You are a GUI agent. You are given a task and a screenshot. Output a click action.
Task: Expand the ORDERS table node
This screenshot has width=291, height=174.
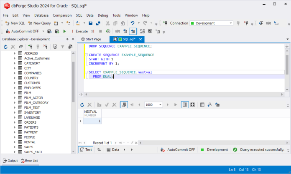pyautogui.click(x=15, y=122)
